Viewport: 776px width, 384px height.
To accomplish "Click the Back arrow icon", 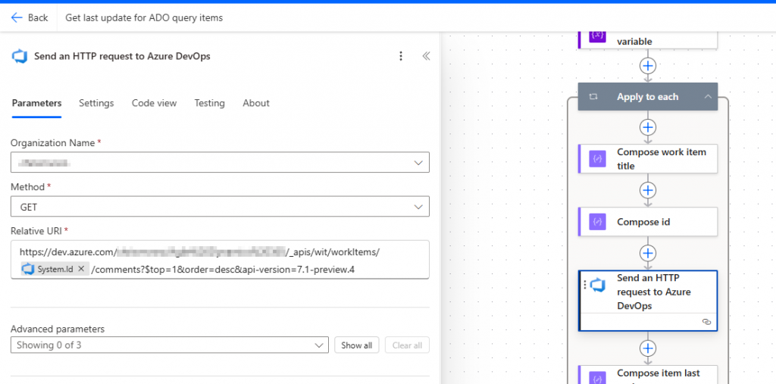I will click(x=17, y=17).
